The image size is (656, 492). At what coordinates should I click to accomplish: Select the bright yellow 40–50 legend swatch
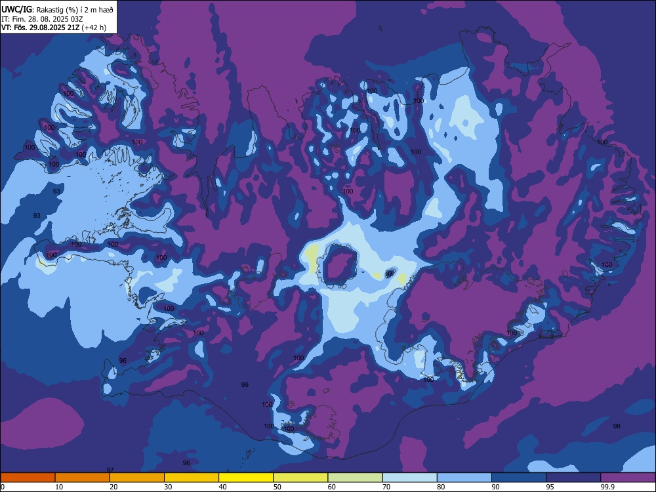(246, 478)
